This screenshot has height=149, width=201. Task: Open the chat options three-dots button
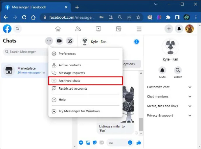(49, 41)
